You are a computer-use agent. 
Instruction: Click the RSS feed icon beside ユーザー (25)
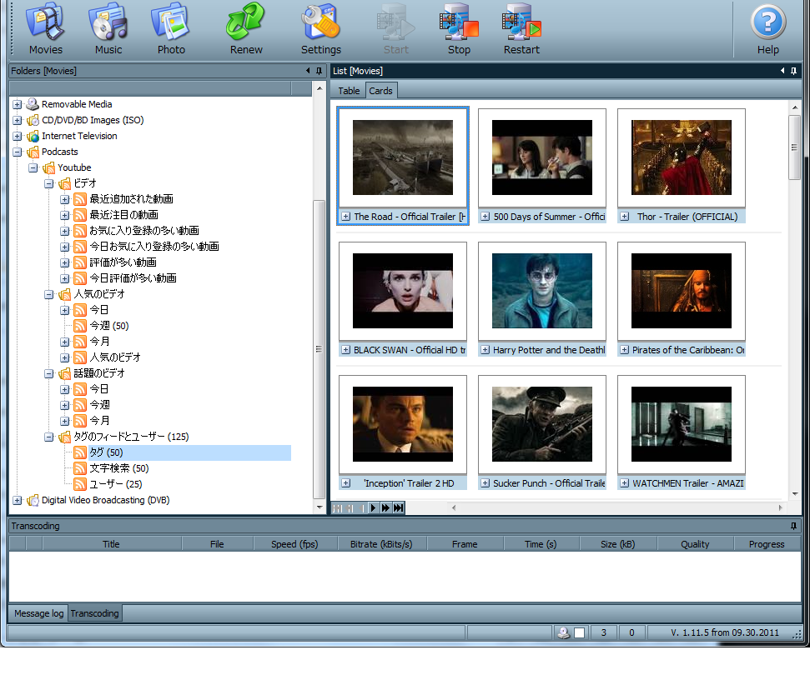(x=80, y=484)
